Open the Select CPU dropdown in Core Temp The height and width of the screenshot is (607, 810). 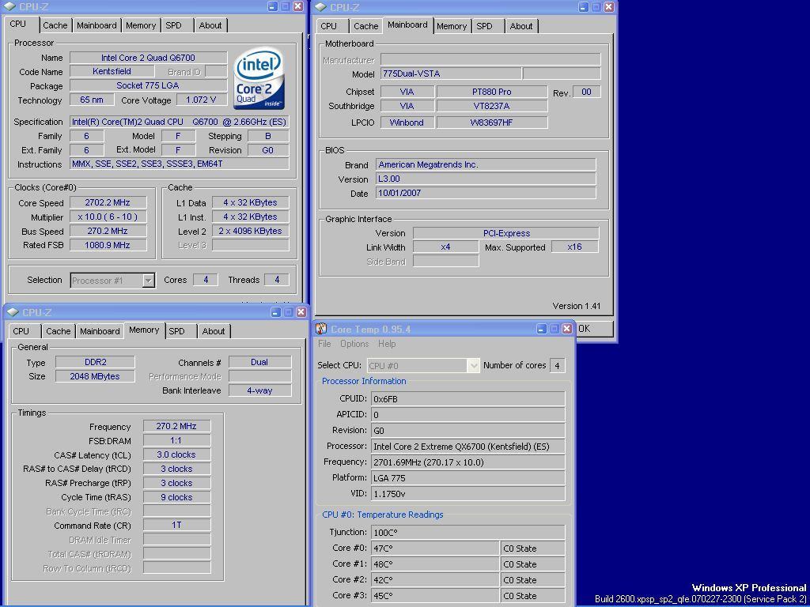click(x=473, y=365)
